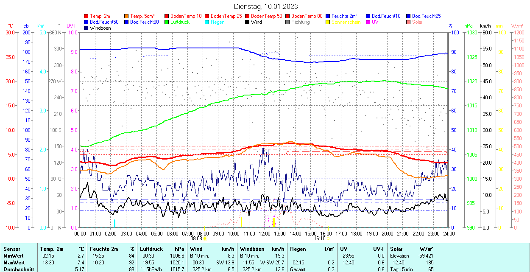
Task: Click the Durchschnitt row label
Action: 17,269
